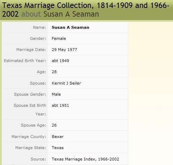Viewport: 173px width, 165px height.
Task: Select the spouse name Kermit J Seiler
Action: [66, 83]
